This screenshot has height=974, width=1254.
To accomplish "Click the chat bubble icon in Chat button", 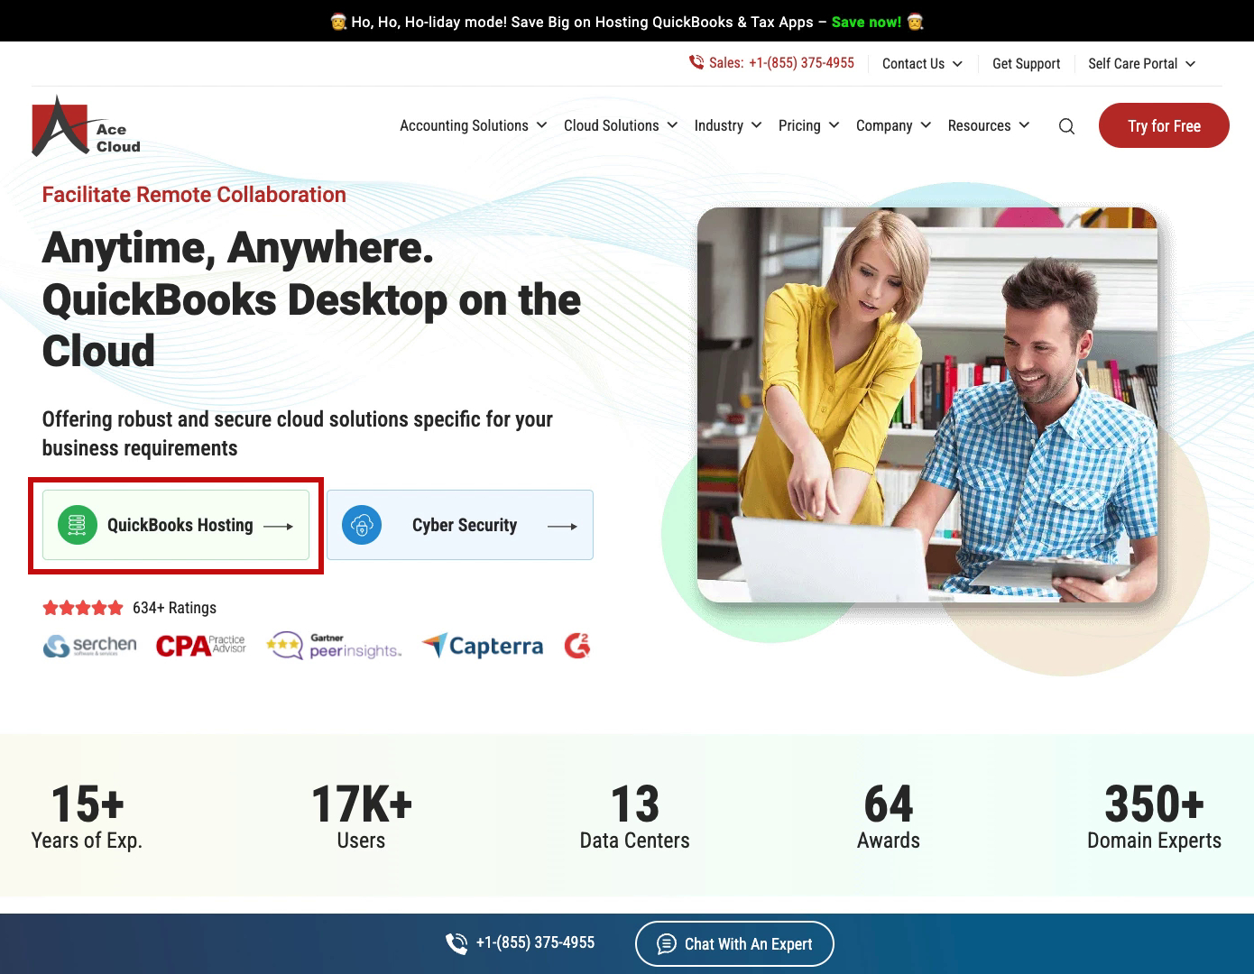I will [x=667, y=943].
